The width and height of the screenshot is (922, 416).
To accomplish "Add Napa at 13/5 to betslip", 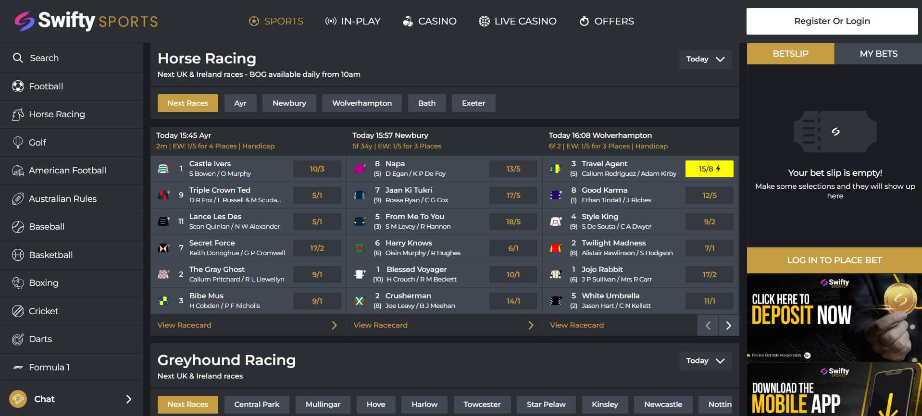I will (x=513, y=169).
